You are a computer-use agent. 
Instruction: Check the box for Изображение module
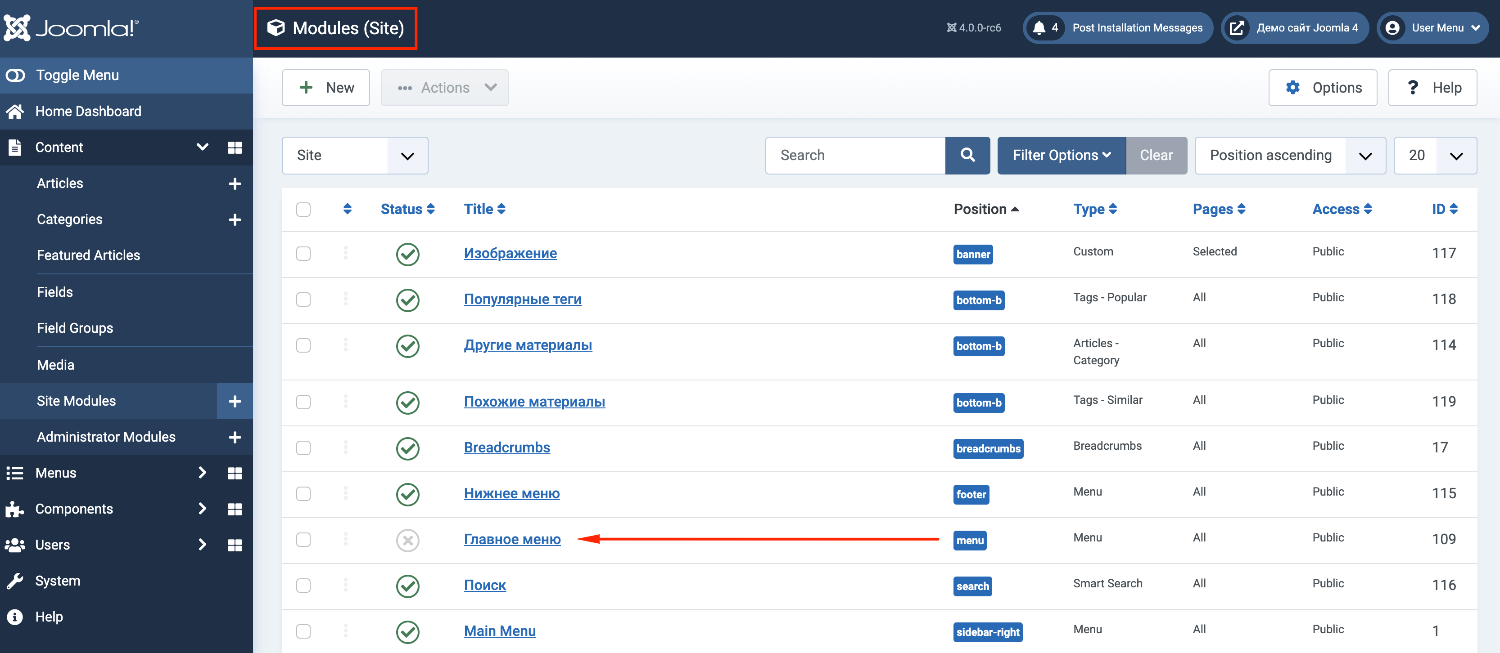(x=303, y=254)
